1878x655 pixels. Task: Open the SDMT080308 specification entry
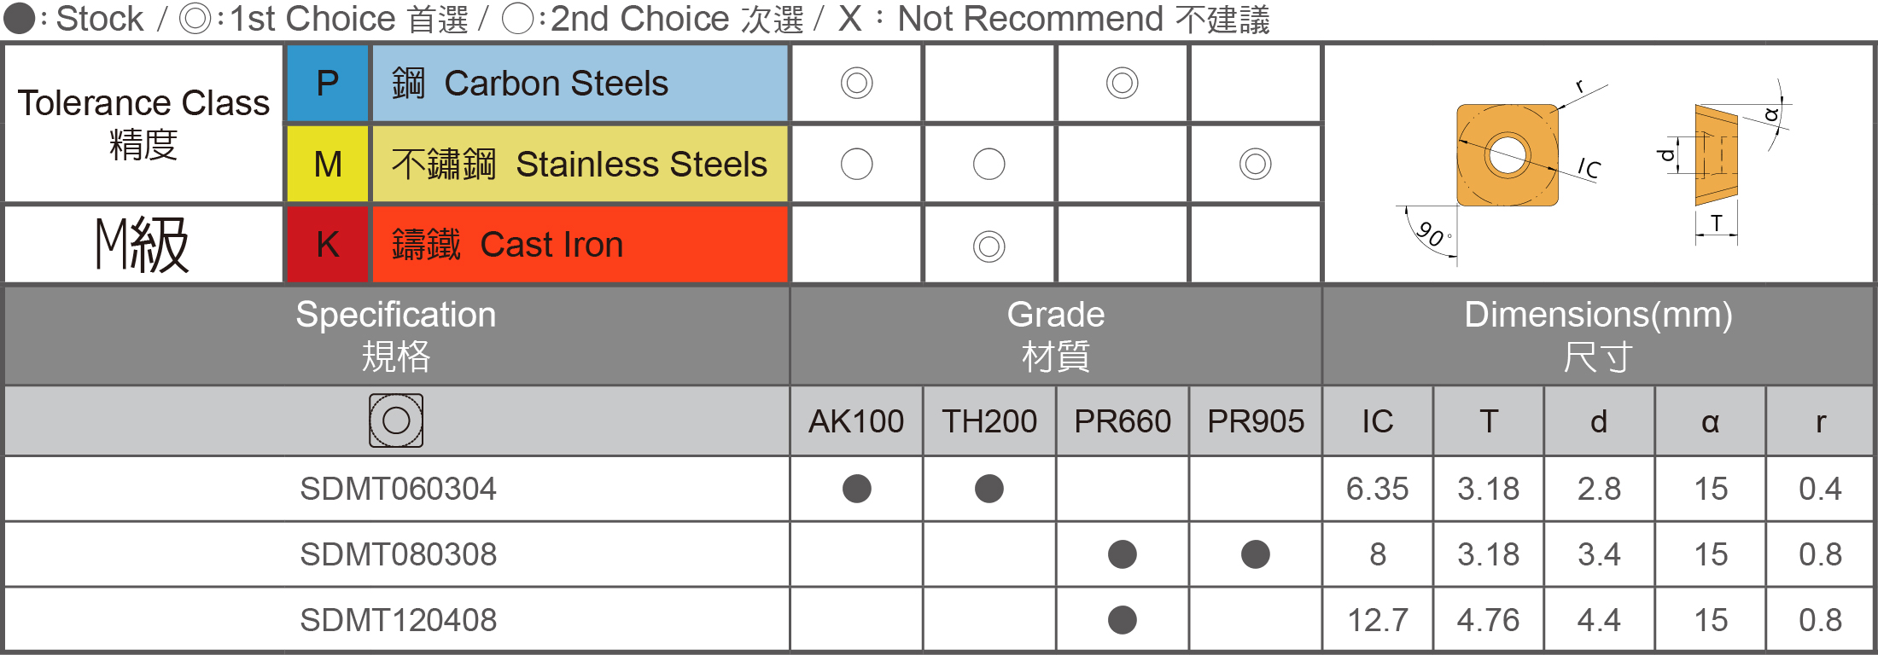[x=398, y=554]
